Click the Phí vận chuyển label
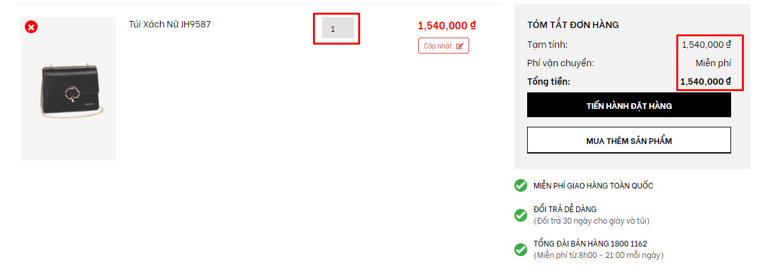Screen dimensions: 763x279 560,63
